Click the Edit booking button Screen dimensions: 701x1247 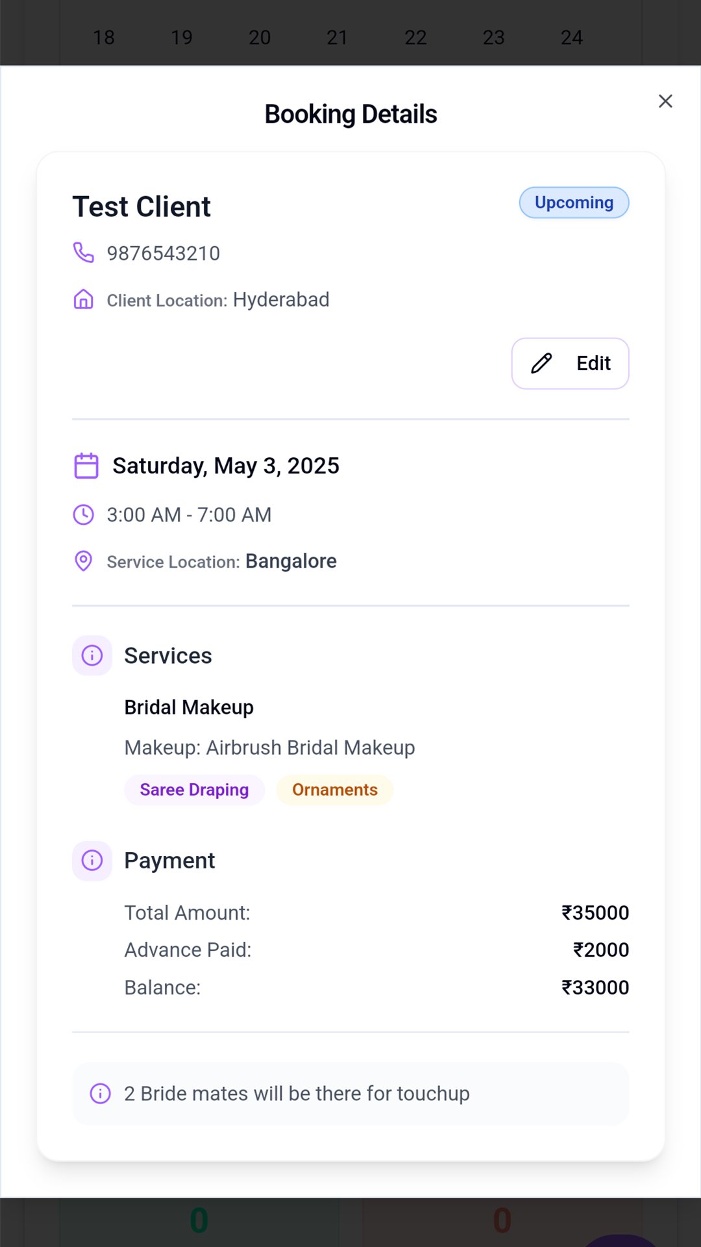[570, 363]
